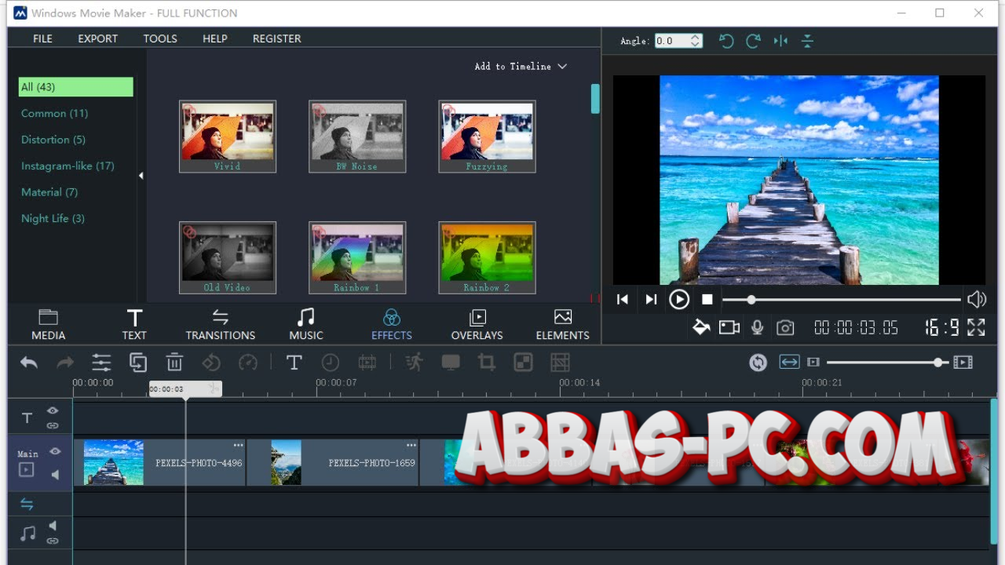The height and width of the screenshot is (565, 1005).
Task: Rotate preview clockwise using the rotate icon
Action: coord(753,42)
